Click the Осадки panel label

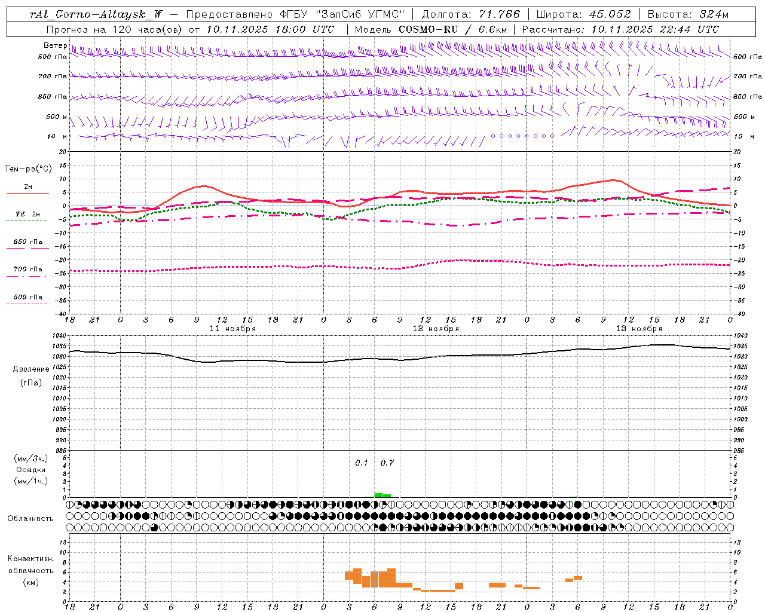[31, 470]
